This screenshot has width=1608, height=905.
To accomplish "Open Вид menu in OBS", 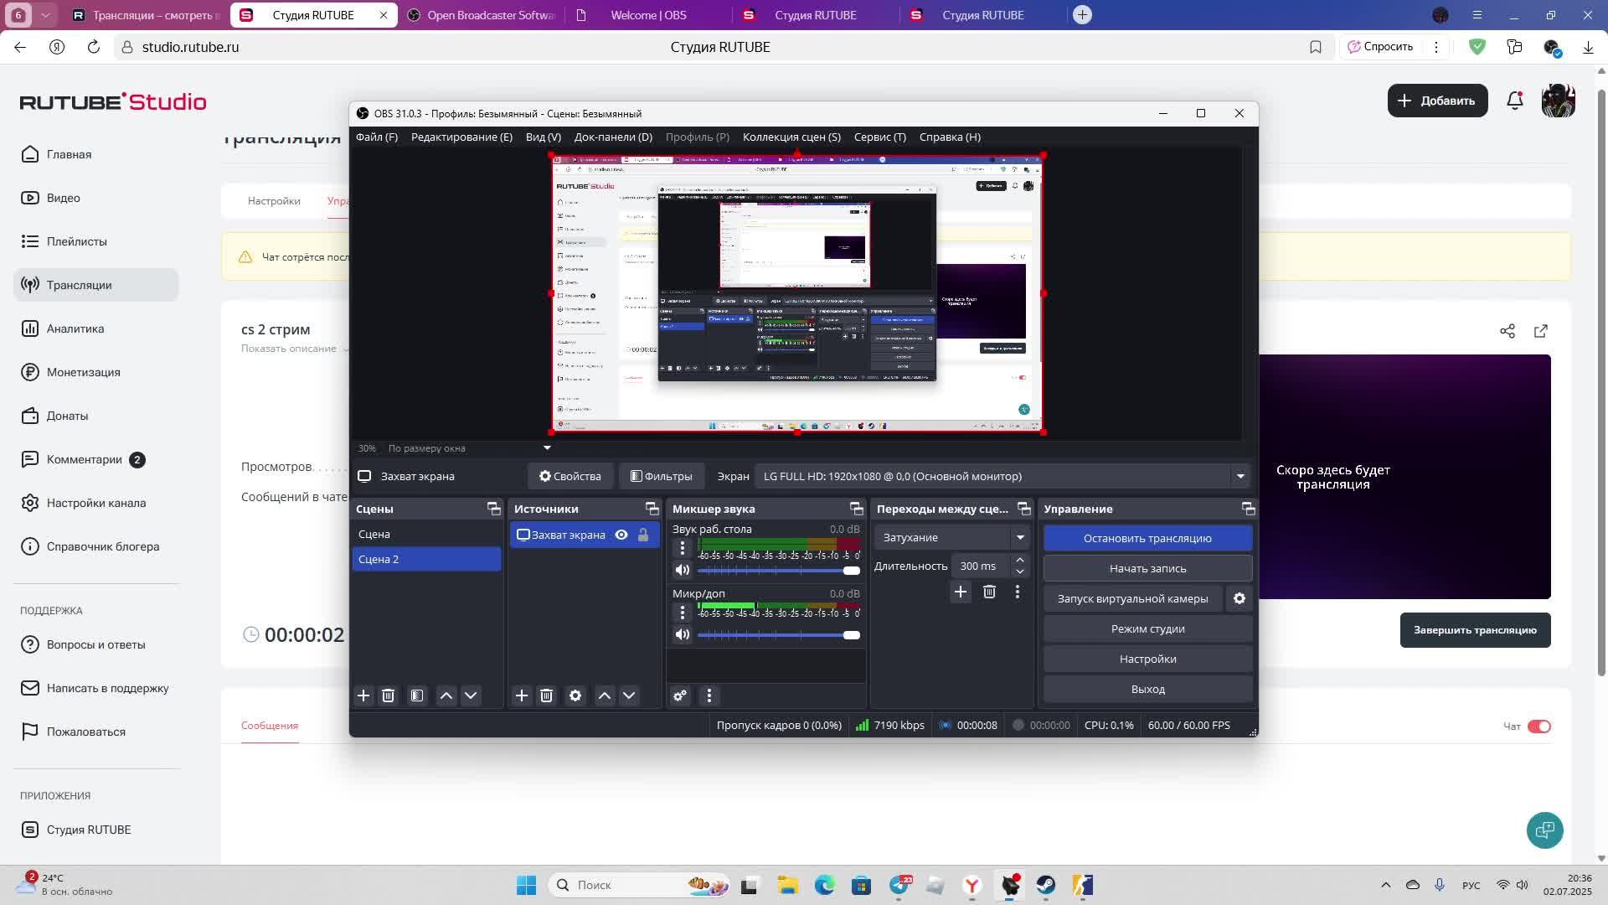I will [x=544, y=137].
